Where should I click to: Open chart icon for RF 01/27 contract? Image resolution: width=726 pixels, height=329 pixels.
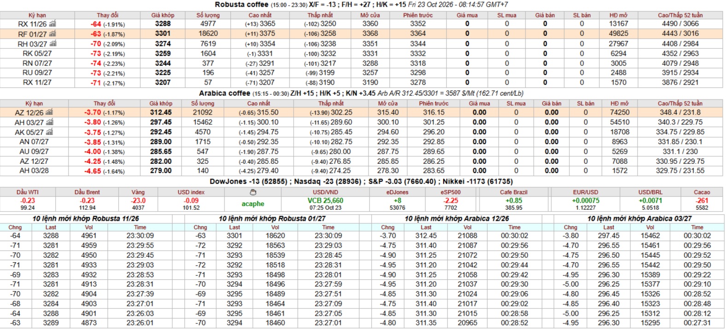tap(53, 34)
